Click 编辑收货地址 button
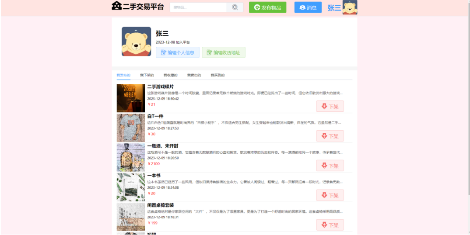470x235 pixels. pos(224,52)
